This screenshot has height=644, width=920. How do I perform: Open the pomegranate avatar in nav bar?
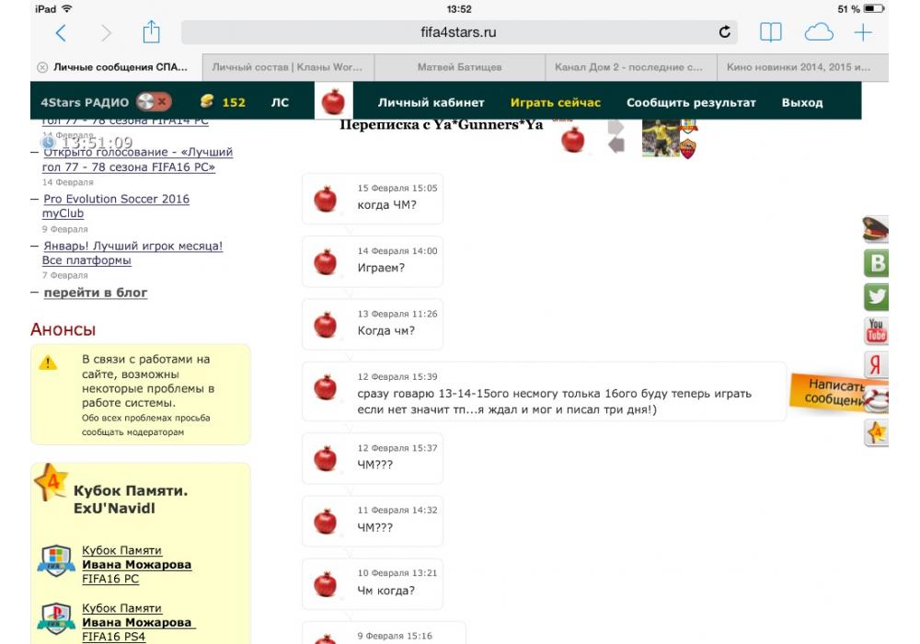[333, 101]
